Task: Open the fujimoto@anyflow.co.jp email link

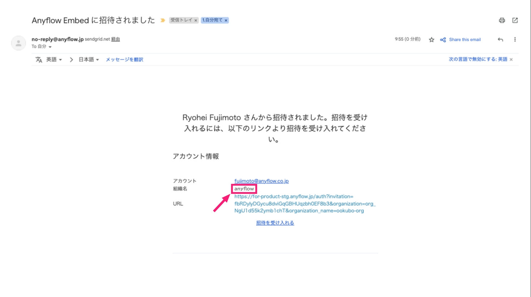Action: click(261, 181)
